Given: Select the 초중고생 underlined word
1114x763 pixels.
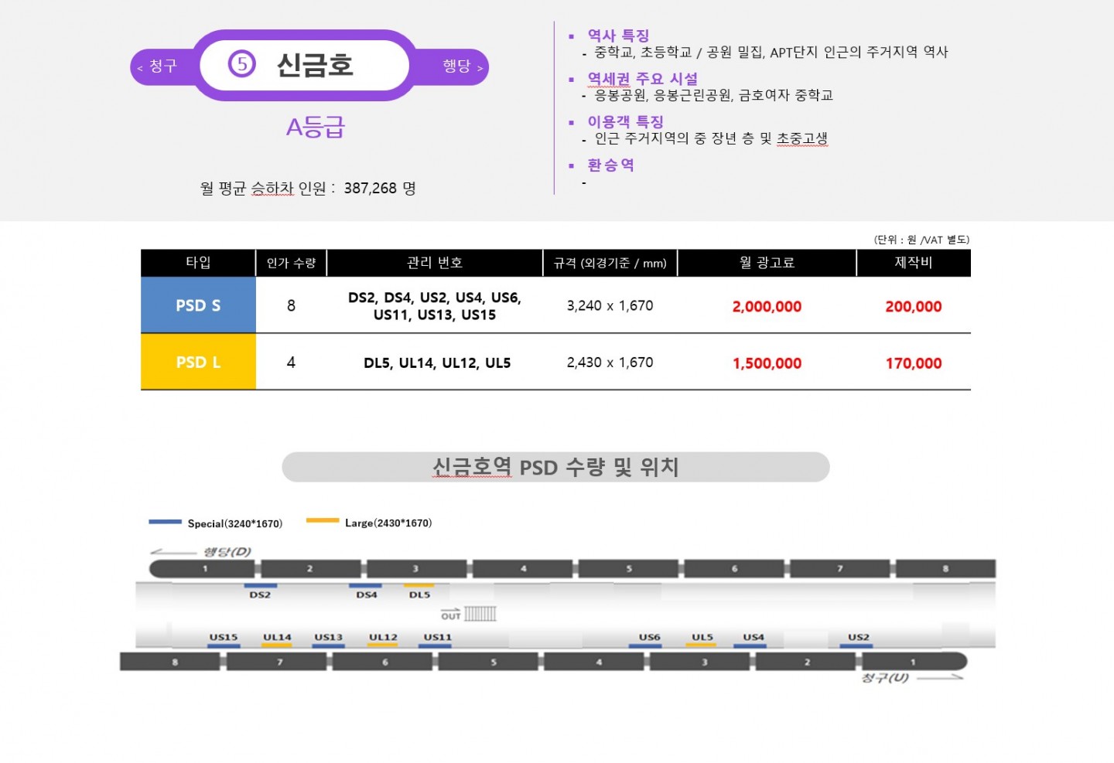Looking at the screenshot, I should [x=801, y=138].
